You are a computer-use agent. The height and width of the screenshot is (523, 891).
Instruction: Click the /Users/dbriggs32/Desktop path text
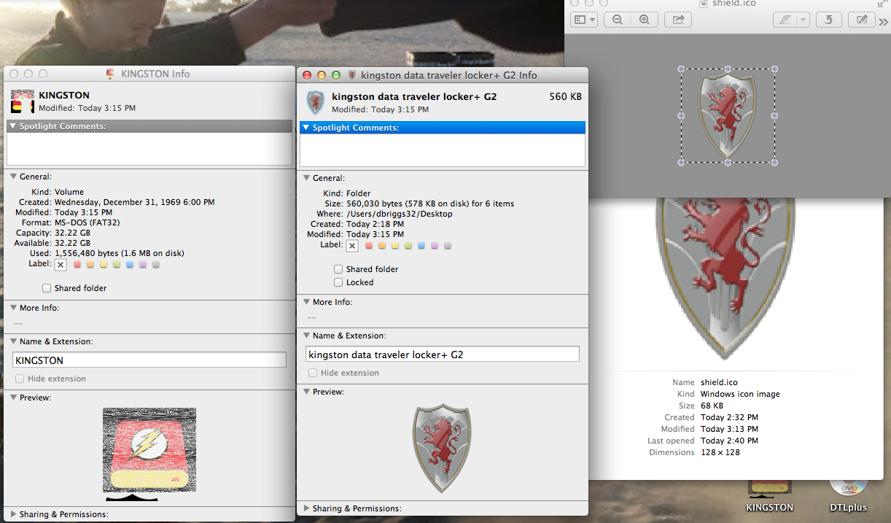pyautogui.click(x=400, y=214)
